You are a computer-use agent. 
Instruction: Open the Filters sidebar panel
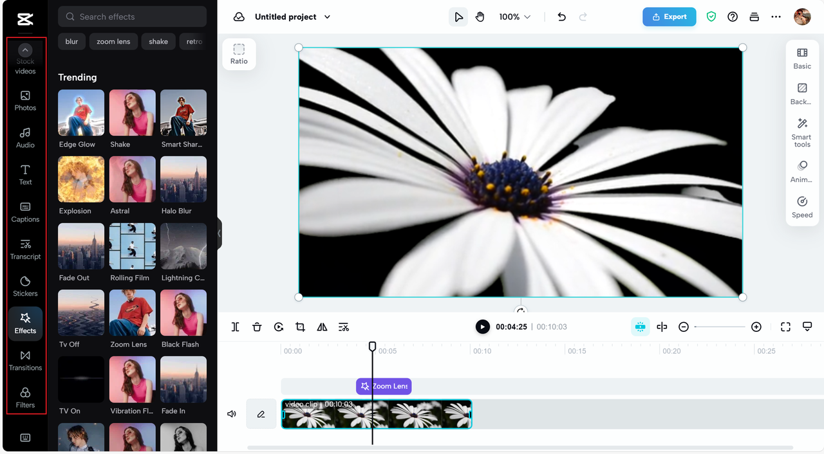click(x=25, y=398)
